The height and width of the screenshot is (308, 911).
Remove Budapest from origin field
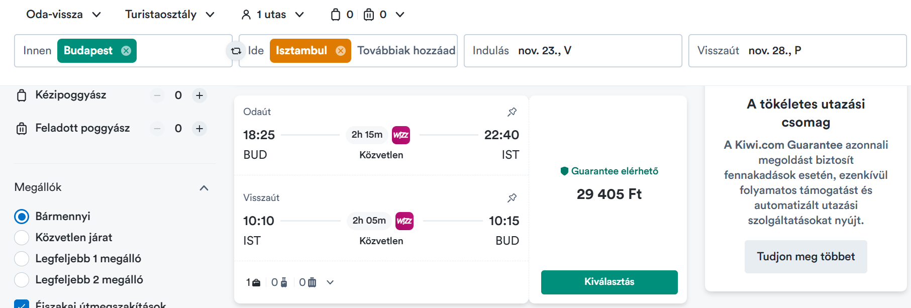tap(126, 51)
